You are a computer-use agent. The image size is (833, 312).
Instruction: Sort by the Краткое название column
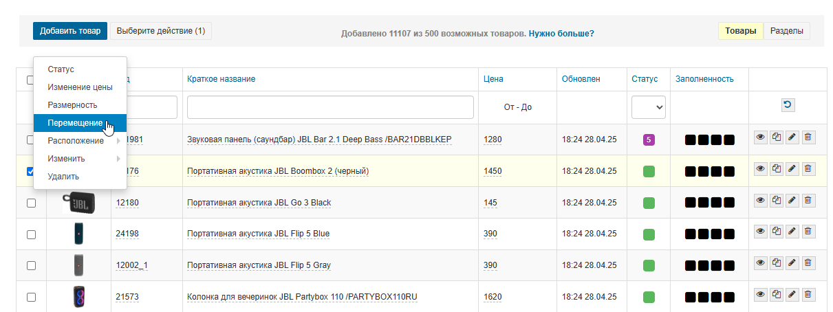pos(221,79)
